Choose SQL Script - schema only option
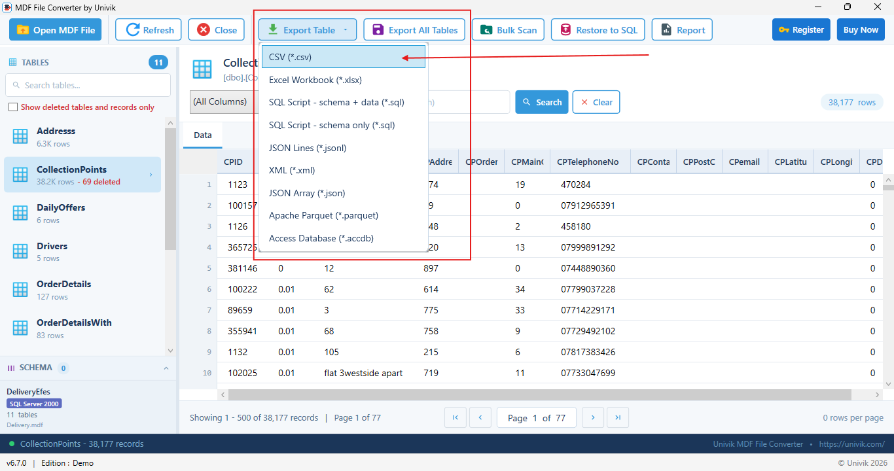Viewport: 894px width, 471px height. [344, 125]
